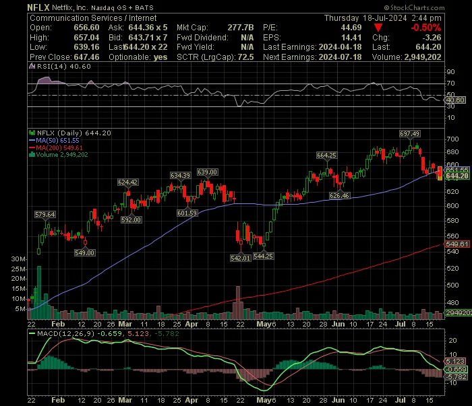Click the Last Earnings date 2024-04-18
The width and height of the screenshot is (472, 406).
tap(340, 47)
